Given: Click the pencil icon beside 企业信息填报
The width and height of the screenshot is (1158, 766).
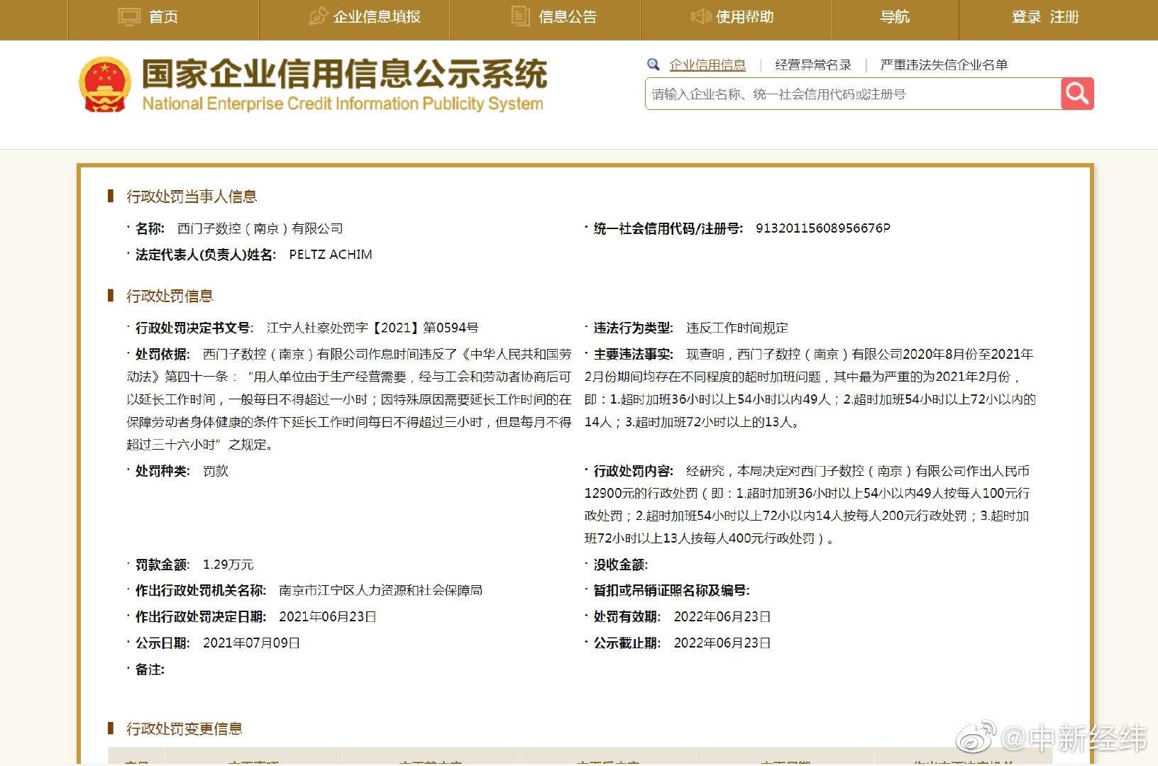Looking at the screenshot, I should click(x=319, y=16).
